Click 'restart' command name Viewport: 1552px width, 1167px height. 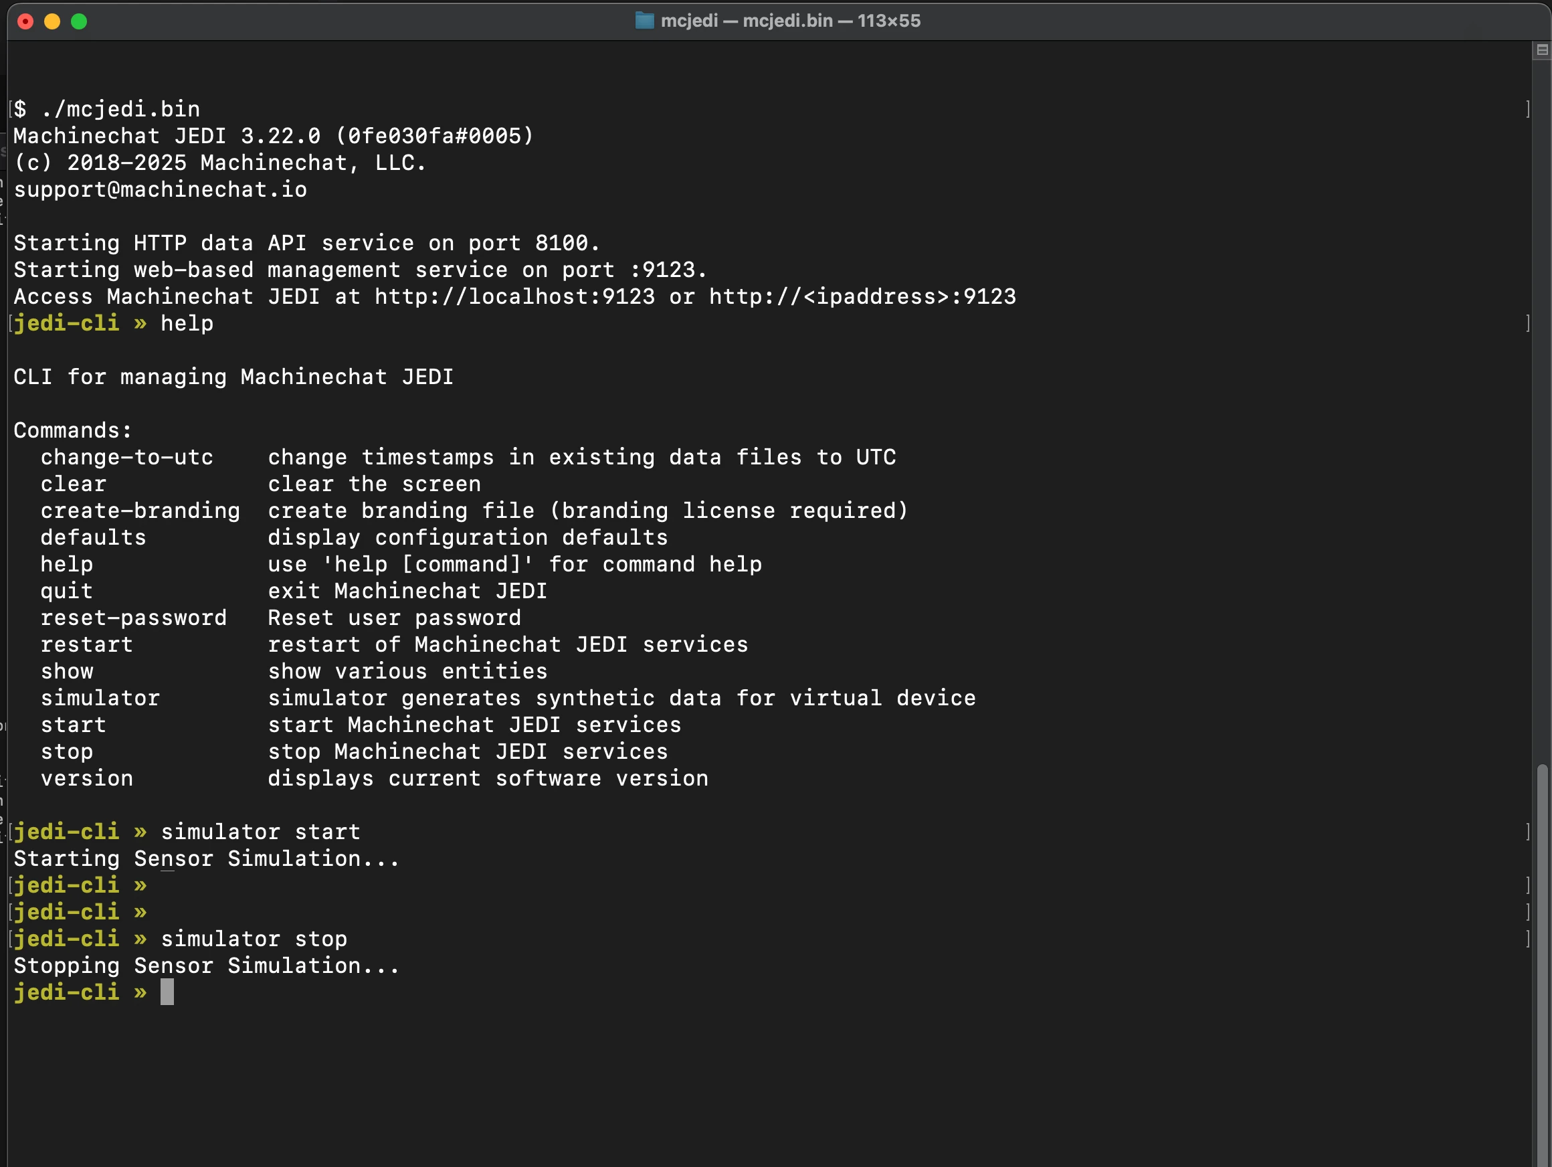[x=86, y=644]
